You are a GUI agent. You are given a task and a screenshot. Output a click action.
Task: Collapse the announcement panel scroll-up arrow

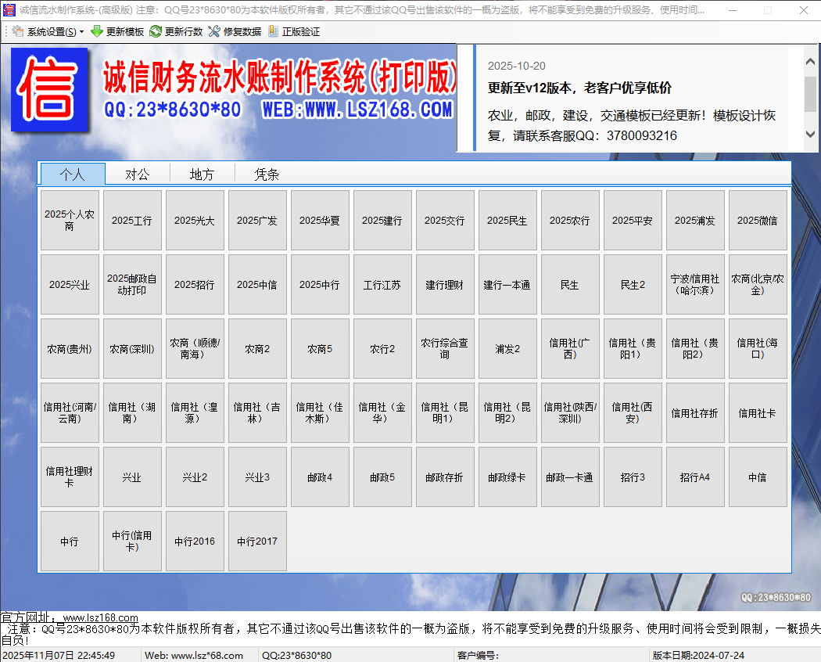(811, 59)
